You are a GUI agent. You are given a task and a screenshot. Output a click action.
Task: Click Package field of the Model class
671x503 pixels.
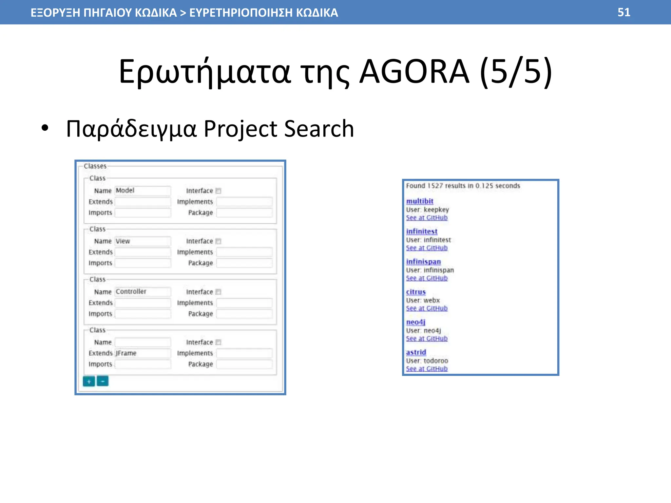pyautogui.click(x=244, y=213)
